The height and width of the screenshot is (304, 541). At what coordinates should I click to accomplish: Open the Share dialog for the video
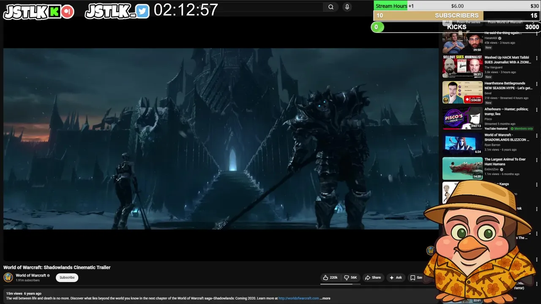click(x=373, y=277)
